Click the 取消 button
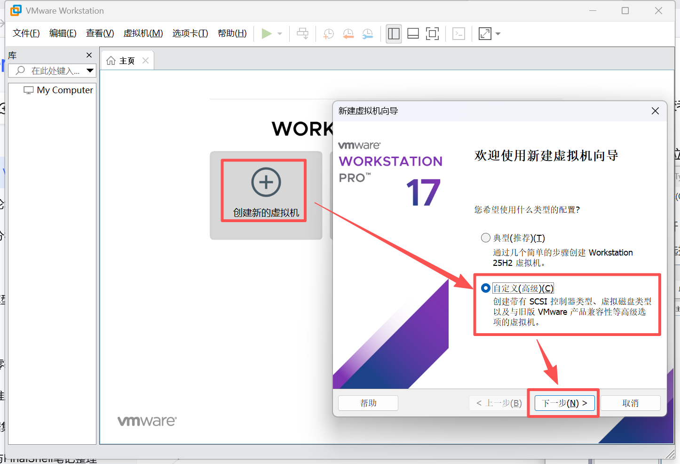The height and width of the screenshot is (464, 680). (x=631, y=403)
